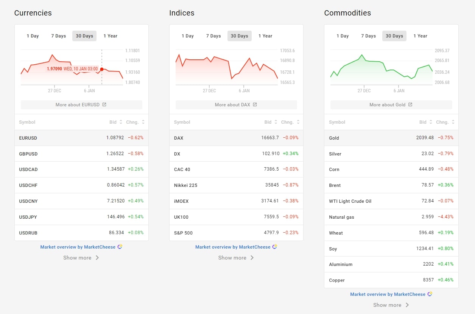Sort Currencies table by Chng. arrows
Screen dimensions: 475x314
143,122
